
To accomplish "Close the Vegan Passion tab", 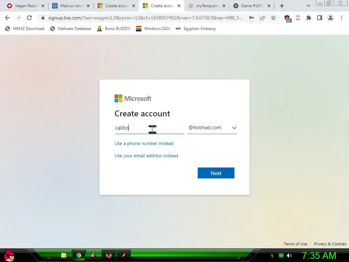I will point(43,6).
